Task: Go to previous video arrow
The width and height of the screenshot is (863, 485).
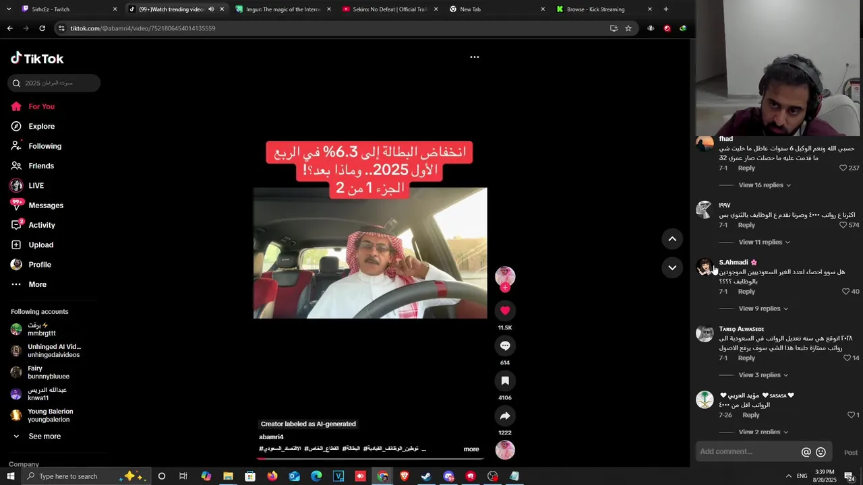Action: (672, 238)
